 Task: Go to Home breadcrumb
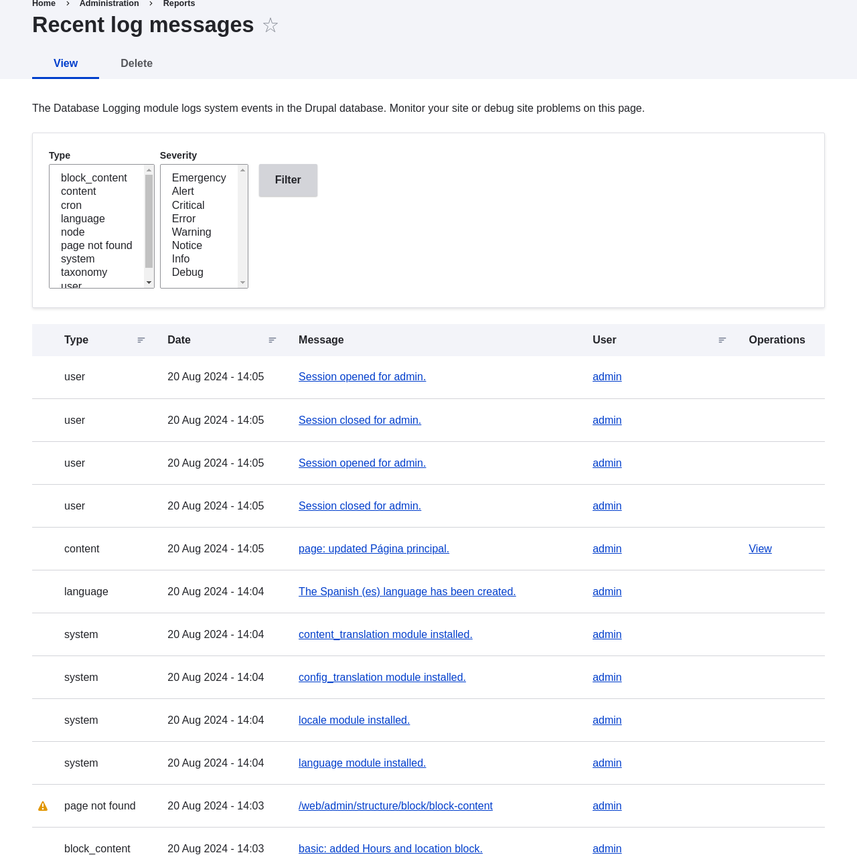pyautogui.click(x=44, y=3)
